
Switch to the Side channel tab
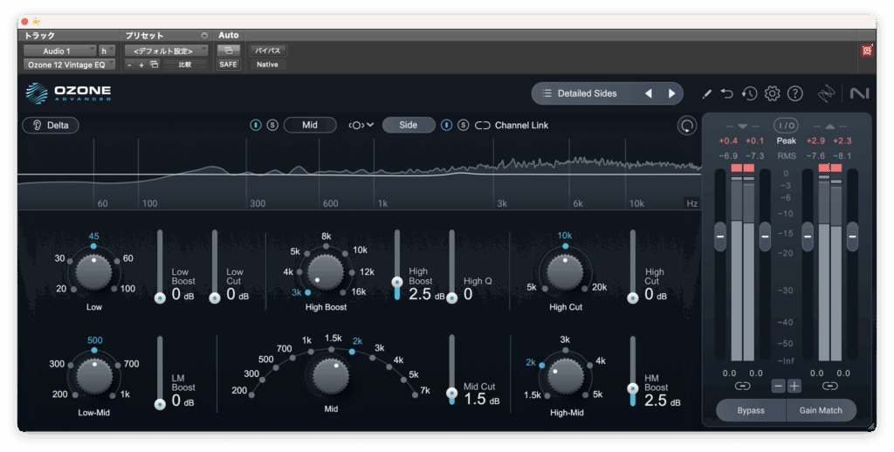408,126
